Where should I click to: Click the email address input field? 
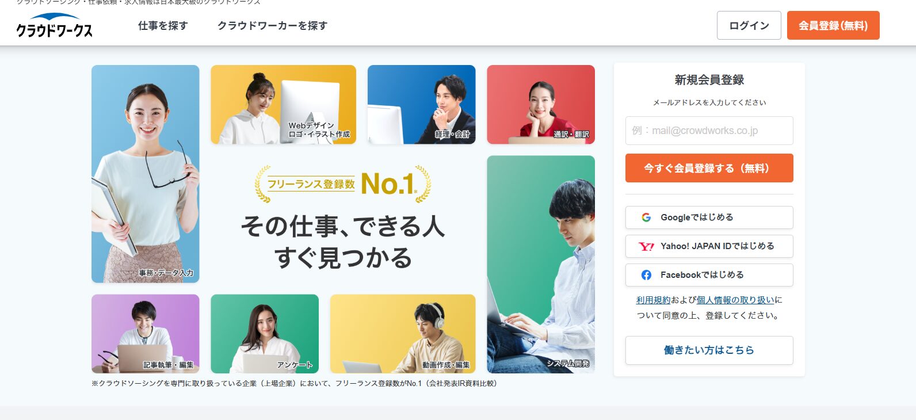(709, 131)
